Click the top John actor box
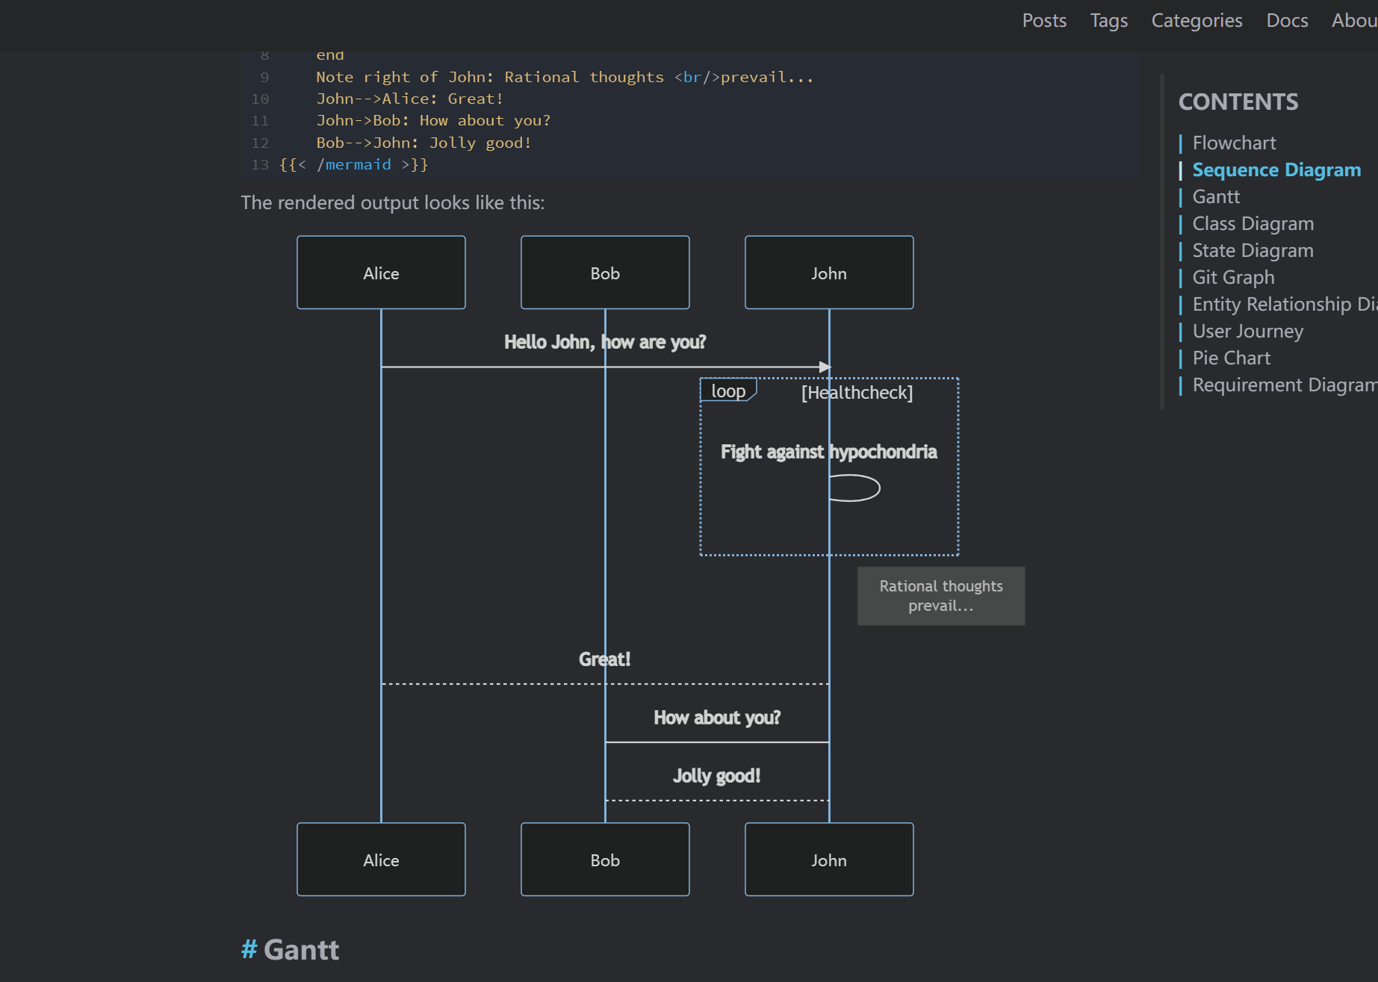The image size is (1378, 982). click(829, 273)
